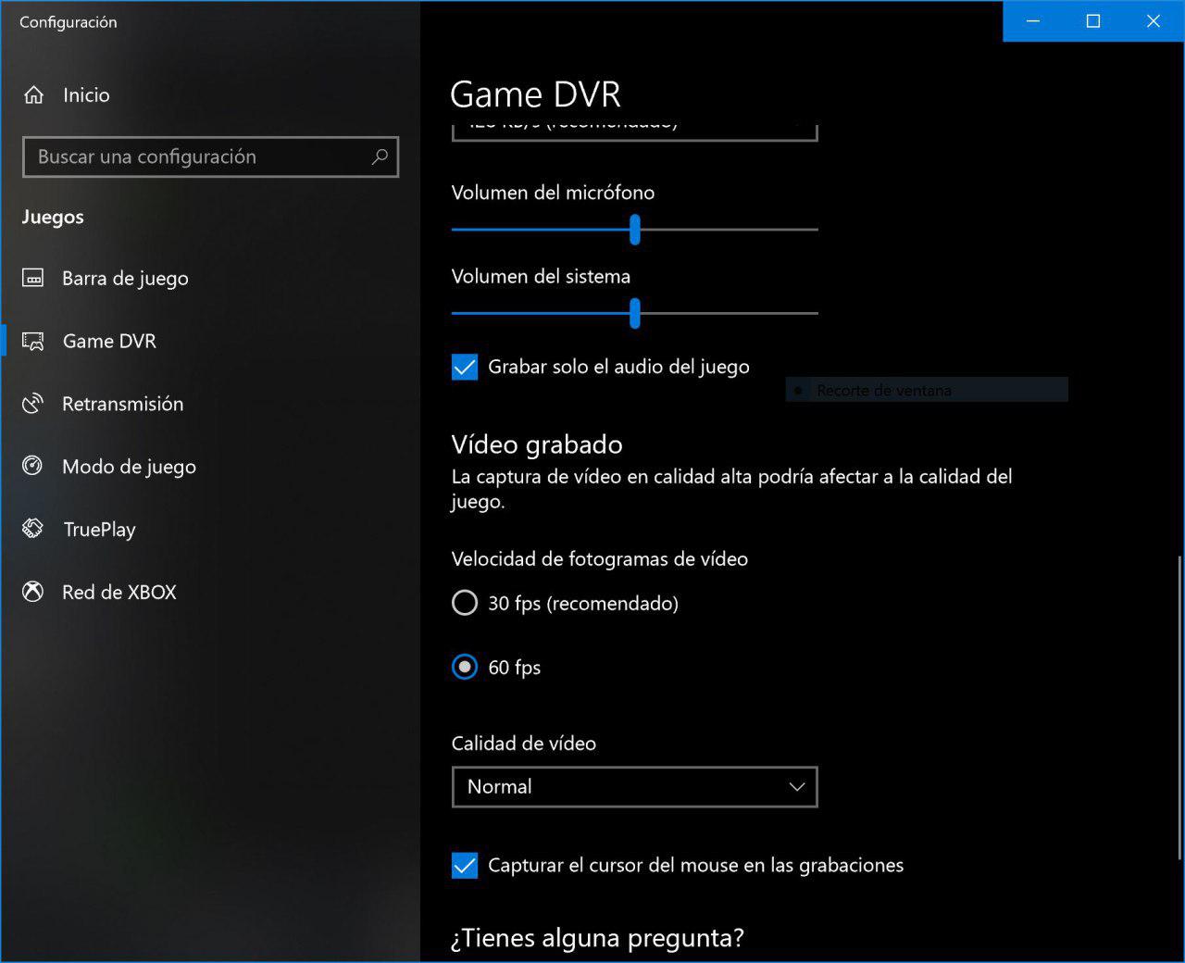Disable Capturar el cursor del mouse checkbox
The image size is (1185, 963).
pyautogui.click(x=465, y=865)
